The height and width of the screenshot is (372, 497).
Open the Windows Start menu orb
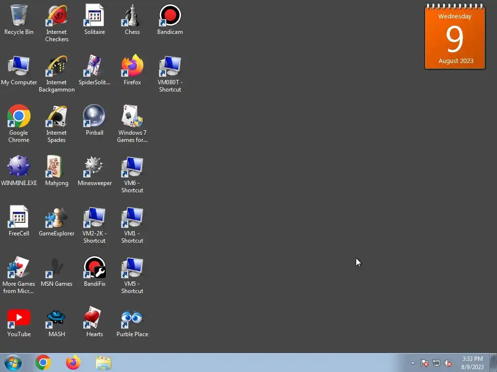tap(13, 362)
